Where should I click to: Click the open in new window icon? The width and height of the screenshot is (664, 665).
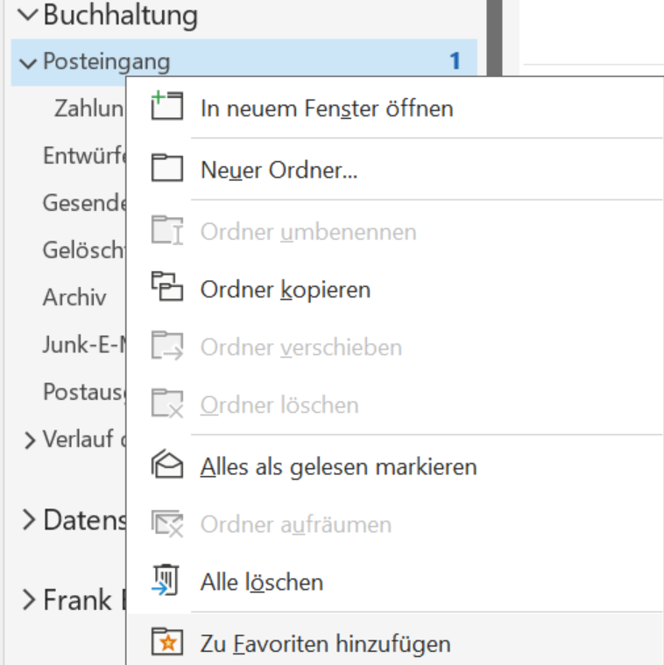166,108
